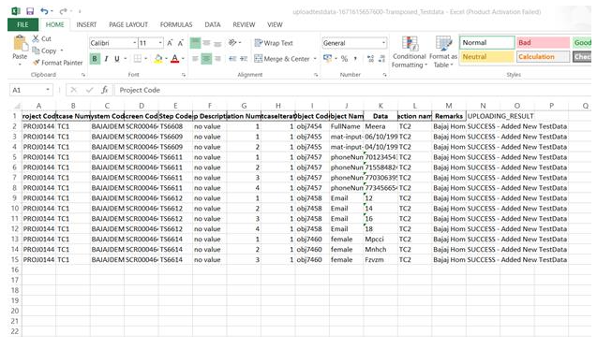
Task: Toggle Underline formatting
Action: 117,59
